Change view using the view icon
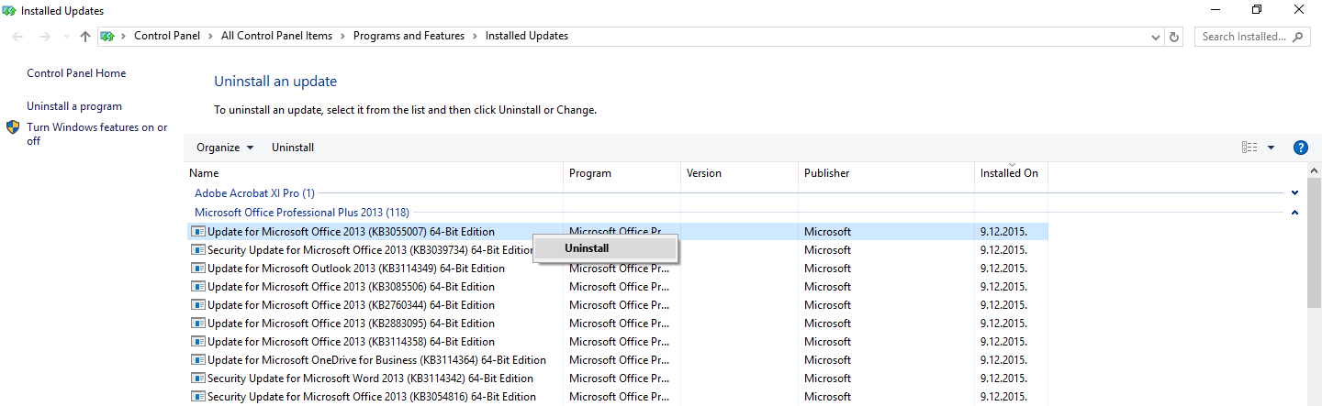 1249,148
